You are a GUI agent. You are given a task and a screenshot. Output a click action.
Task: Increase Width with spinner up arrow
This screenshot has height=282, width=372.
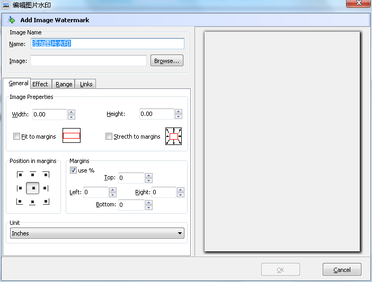pyautogui.click(x=72, y=112)
